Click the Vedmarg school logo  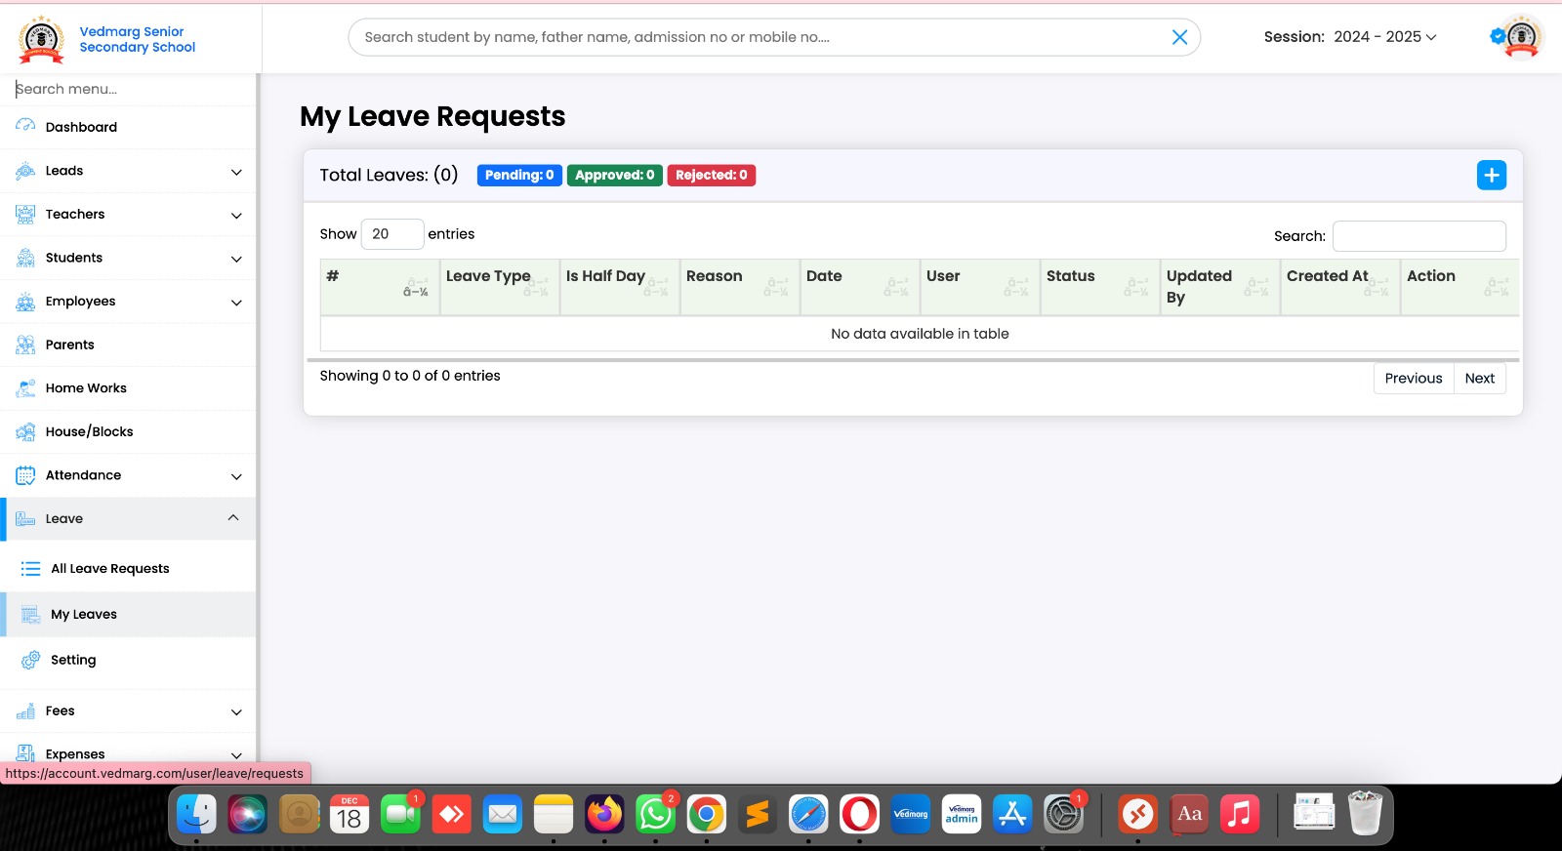click(x=41, y=39)
